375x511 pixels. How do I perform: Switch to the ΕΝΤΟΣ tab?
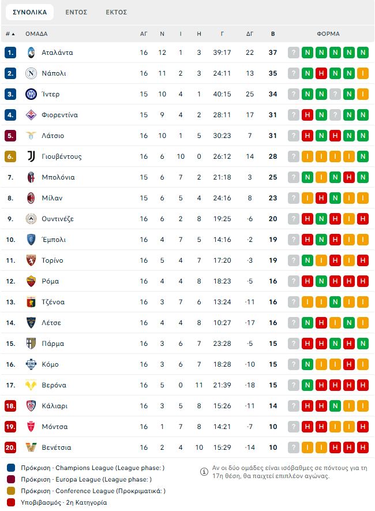[76, 12]
